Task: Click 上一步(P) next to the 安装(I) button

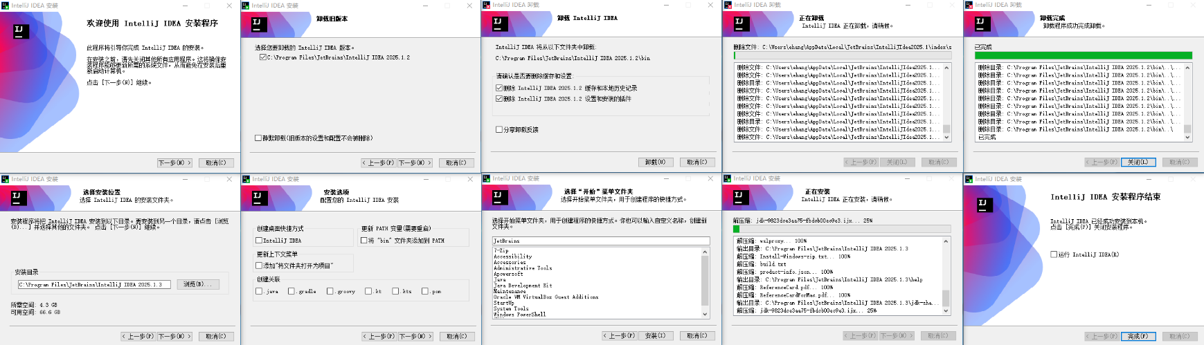Action: [x=620, y=335]
